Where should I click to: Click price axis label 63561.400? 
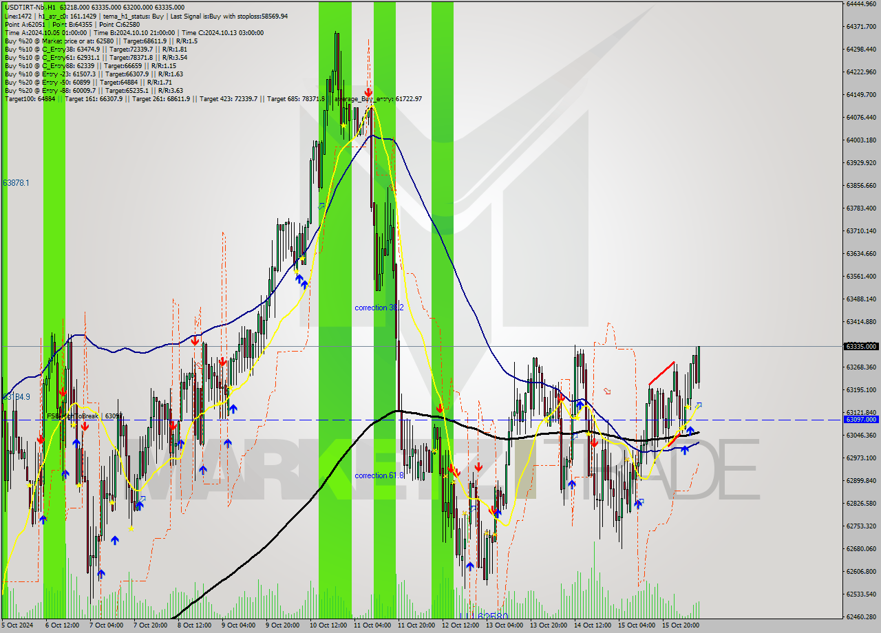[861, 276]
